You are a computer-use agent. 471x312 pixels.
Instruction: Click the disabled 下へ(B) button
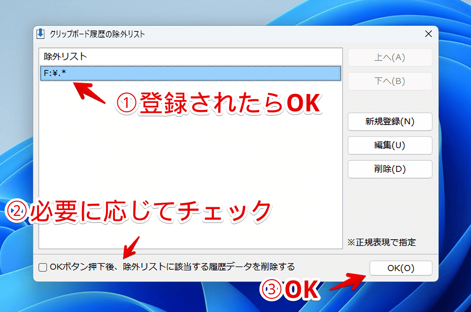point(390,81)
